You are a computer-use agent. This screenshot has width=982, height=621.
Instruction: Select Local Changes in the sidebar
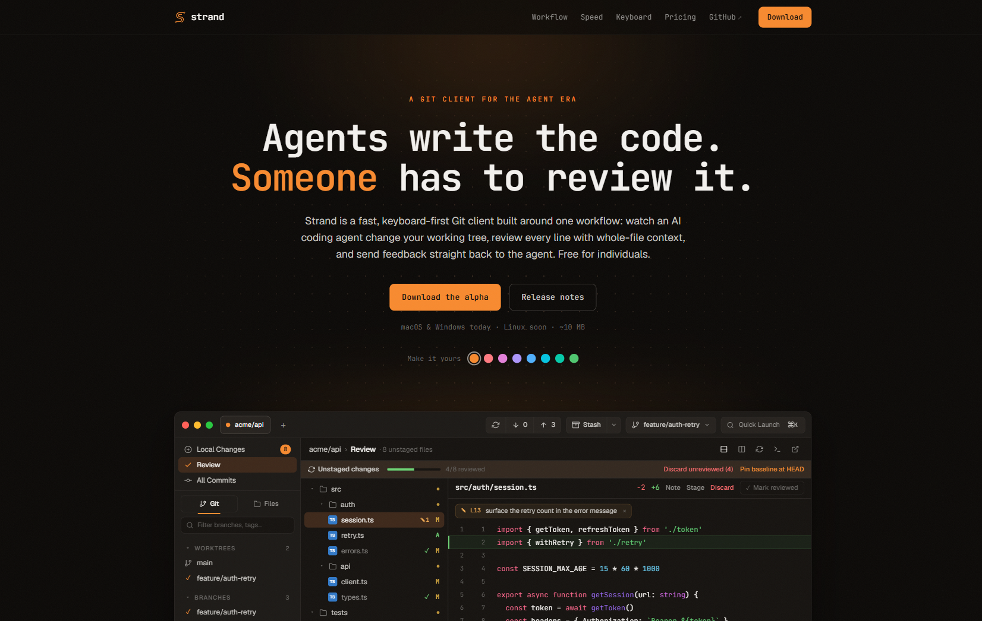237,449
